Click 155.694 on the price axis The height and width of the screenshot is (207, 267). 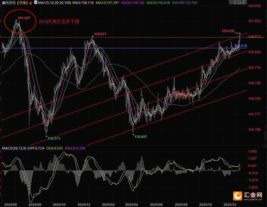254,52
